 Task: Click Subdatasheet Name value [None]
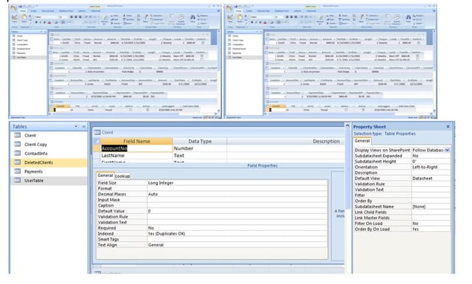pyautogui.click(x=431, y=207)
